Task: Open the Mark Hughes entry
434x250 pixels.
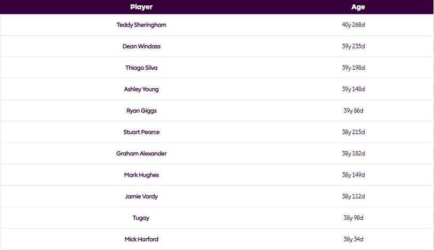Action: (x=141, y=175)
